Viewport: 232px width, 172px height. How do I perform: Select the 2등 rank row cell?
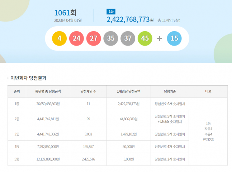pyautogui.click(x=16, y=119)
